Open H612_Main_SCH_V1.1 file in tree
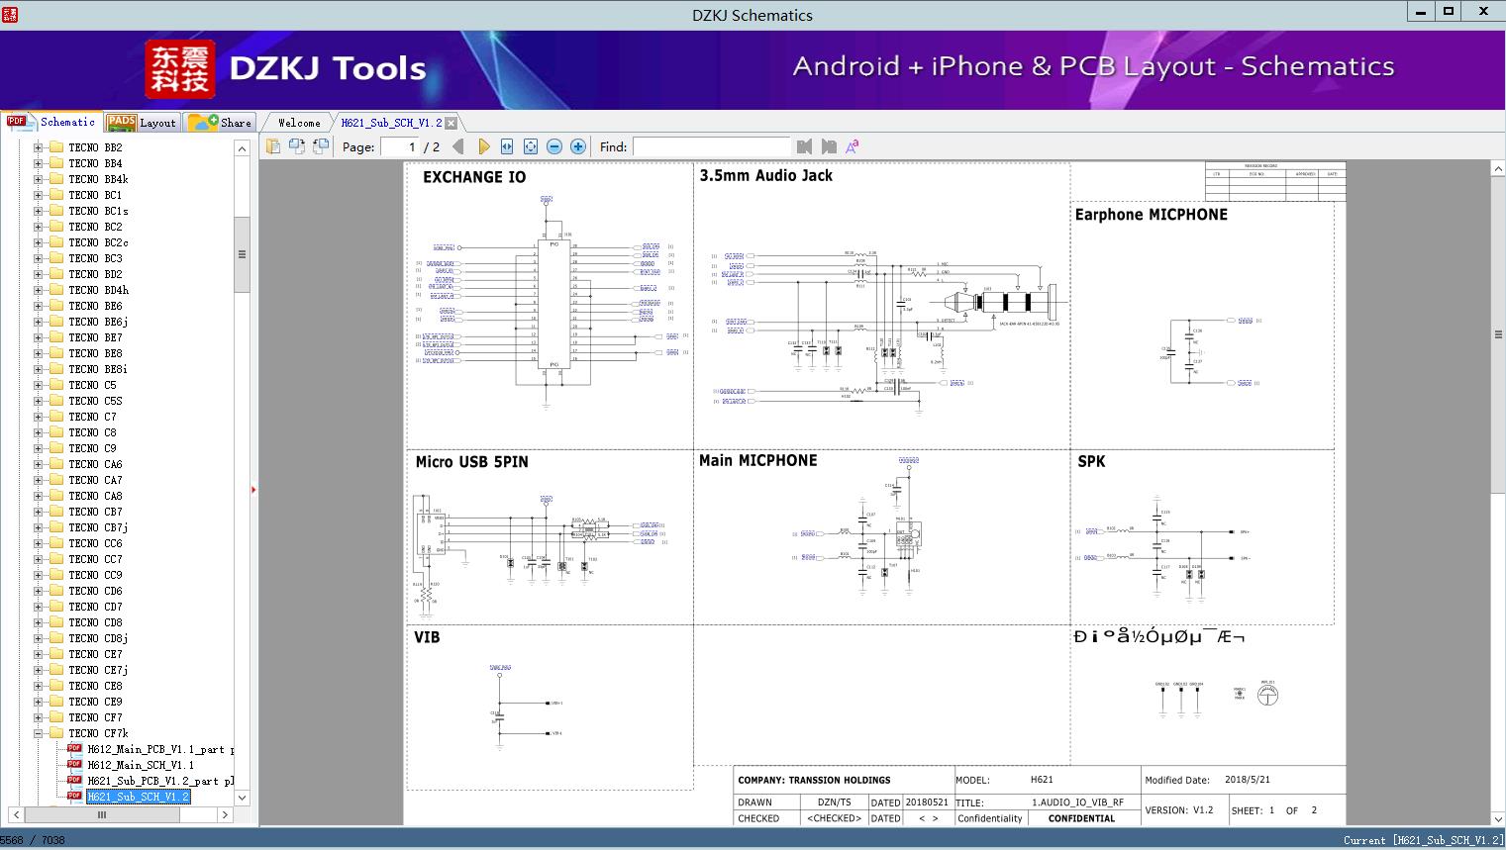Image resolution: width=1506 pixels, height=850 pixels. (141, 765)
